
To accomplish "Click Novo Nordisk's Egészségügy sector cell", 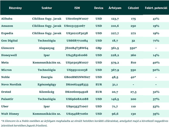I will [x=47, y=84].
